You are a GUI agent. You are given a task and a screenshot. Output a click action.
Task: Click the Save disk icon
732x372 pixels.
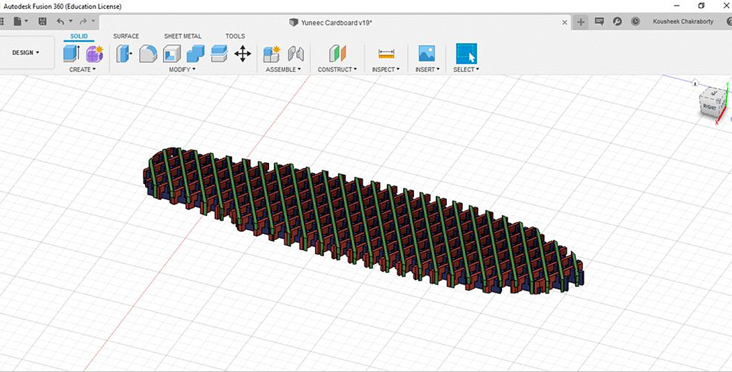[x=43, y=22]
